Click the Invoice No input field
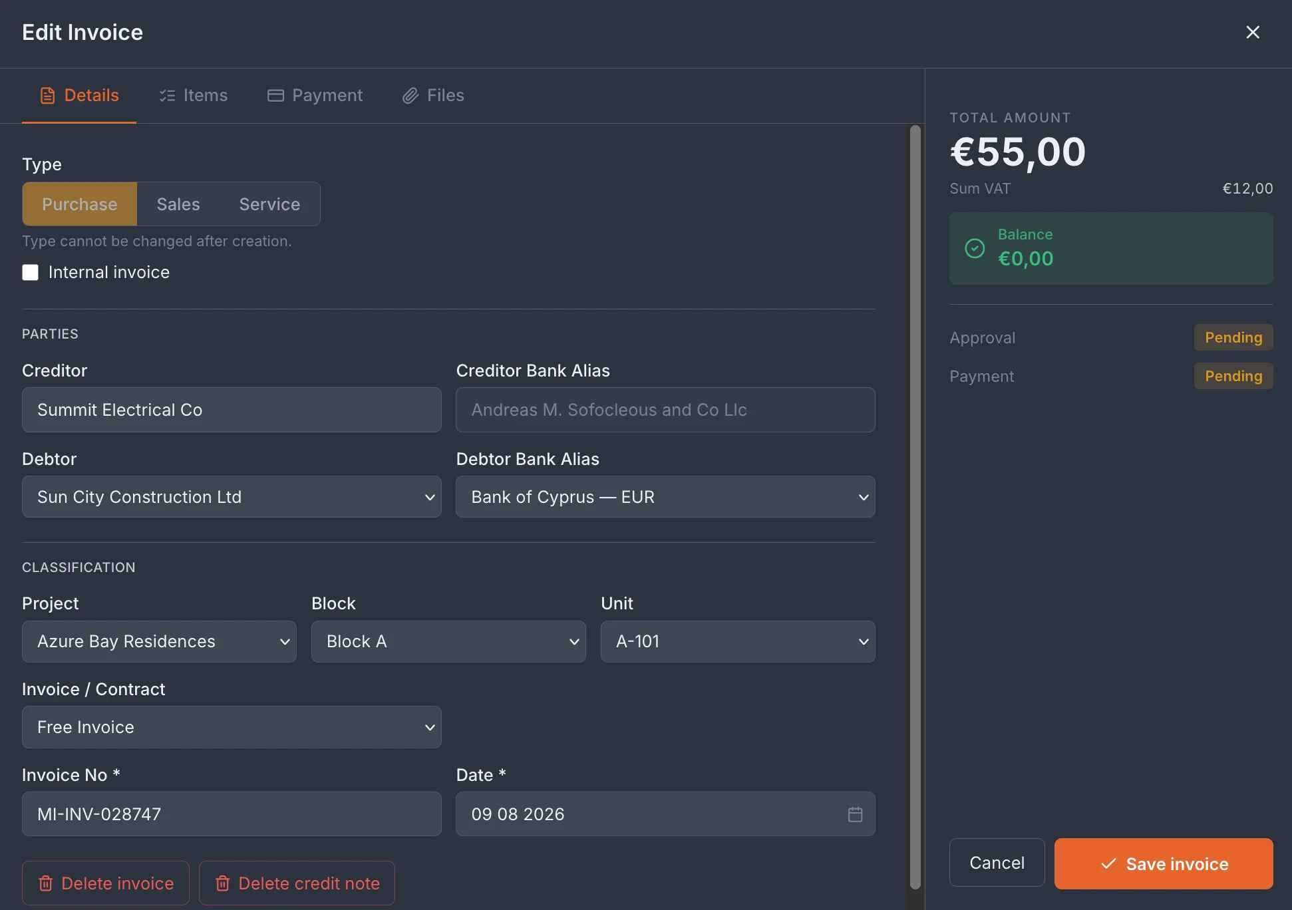Viewport: 1292px width, 910px height. 232,814
